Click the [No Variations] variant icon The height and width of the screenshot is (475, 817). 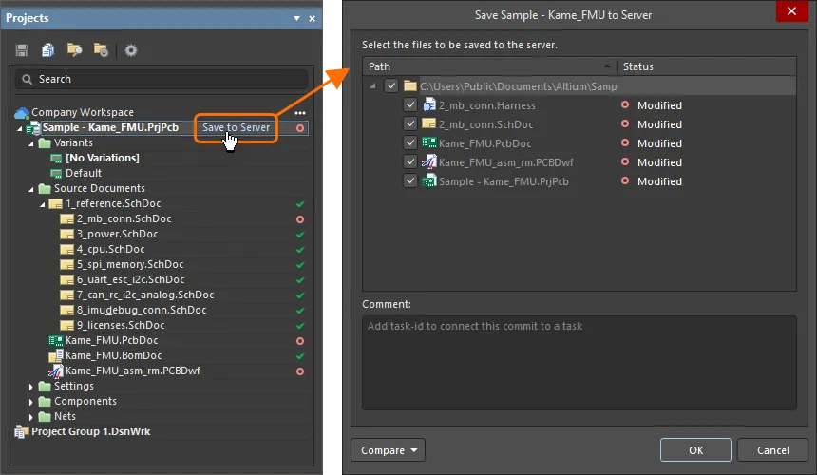pos(56,158)
